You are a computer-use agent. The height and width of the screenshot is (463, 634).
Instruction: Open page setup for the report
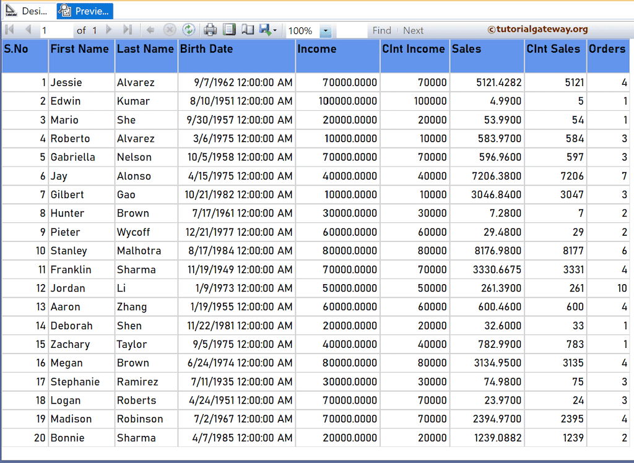230,29
